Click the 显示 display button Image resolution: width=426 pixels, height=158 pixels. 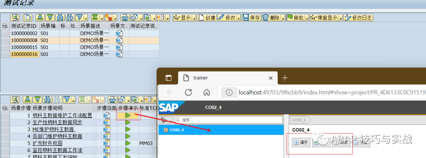pyautogui.click(x=183, y=18)
